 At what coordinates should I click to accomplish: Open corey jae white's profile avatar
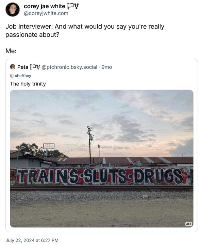(x=13, y=10)
